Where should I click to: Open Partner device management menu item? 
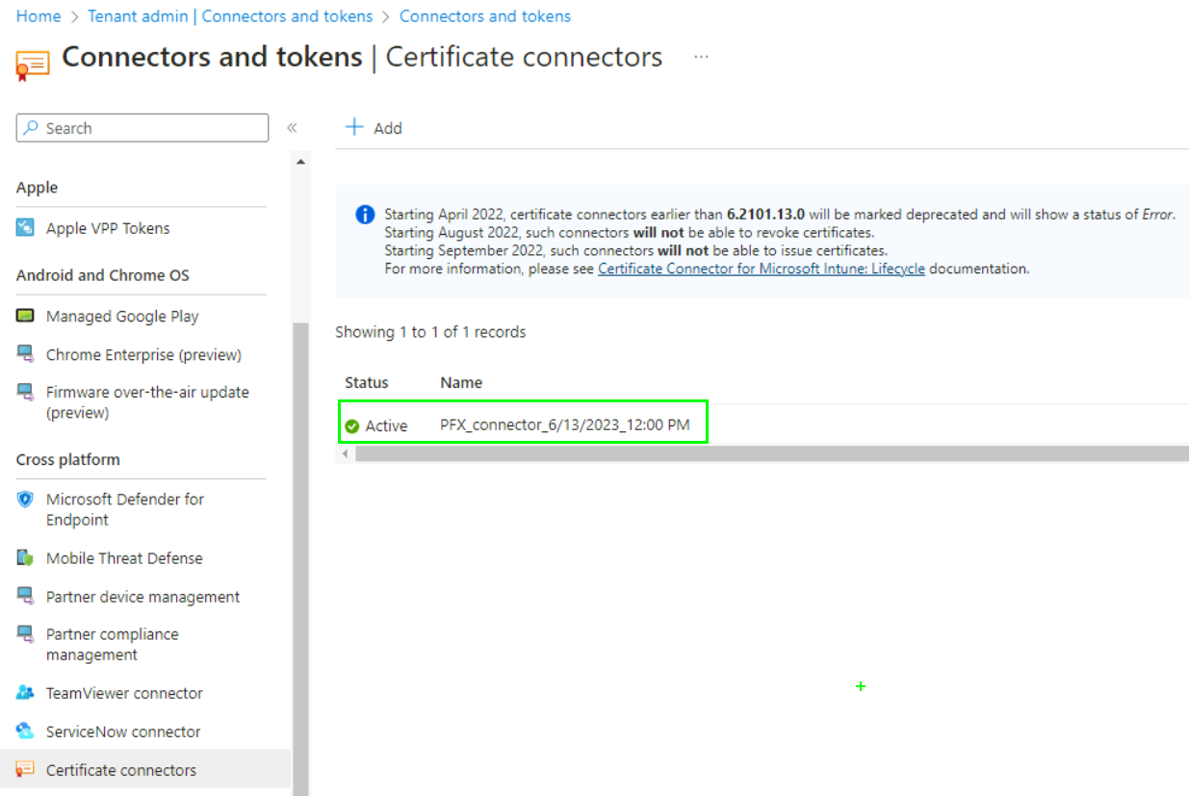click(142, 597)
